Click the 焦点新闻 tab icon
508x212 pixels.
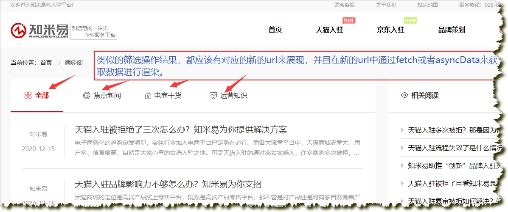coord(87,96)
